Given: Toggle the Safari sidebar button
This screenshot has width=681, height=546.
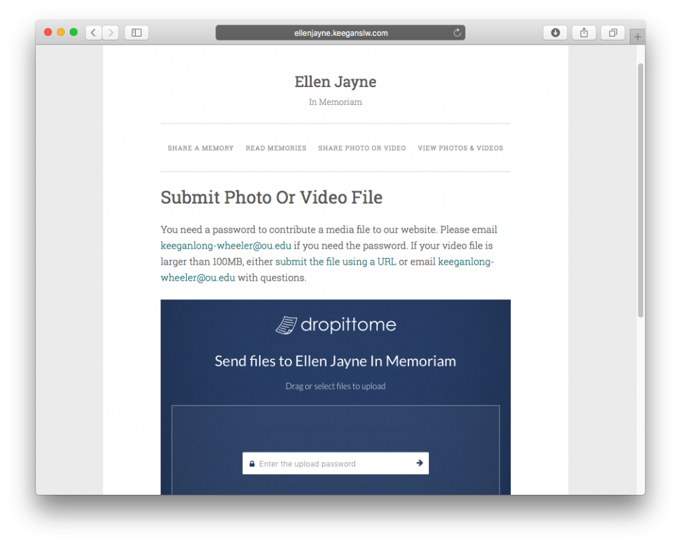Looking at the screenshot, I should 137,33.
